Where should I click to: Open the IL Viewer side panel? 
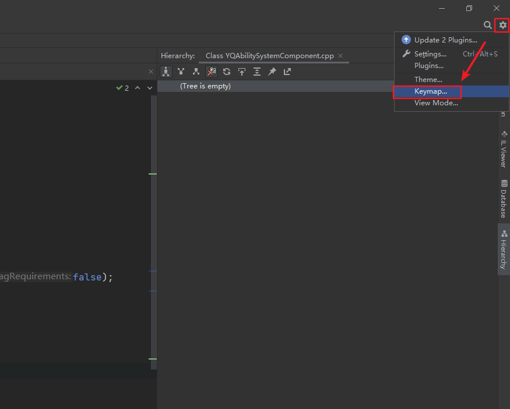click(504, 150)
